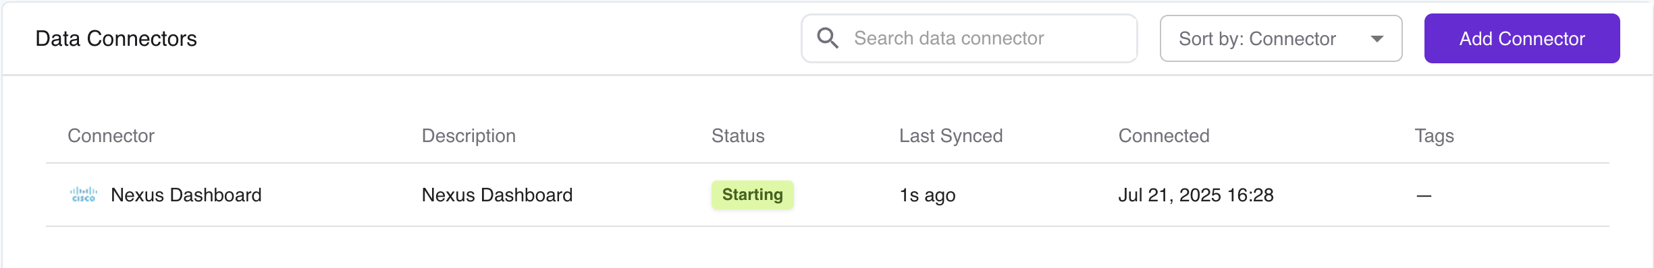Select the Description column header
The width and height of the screenshot is (1654, 268).
(x=469, y=136)
